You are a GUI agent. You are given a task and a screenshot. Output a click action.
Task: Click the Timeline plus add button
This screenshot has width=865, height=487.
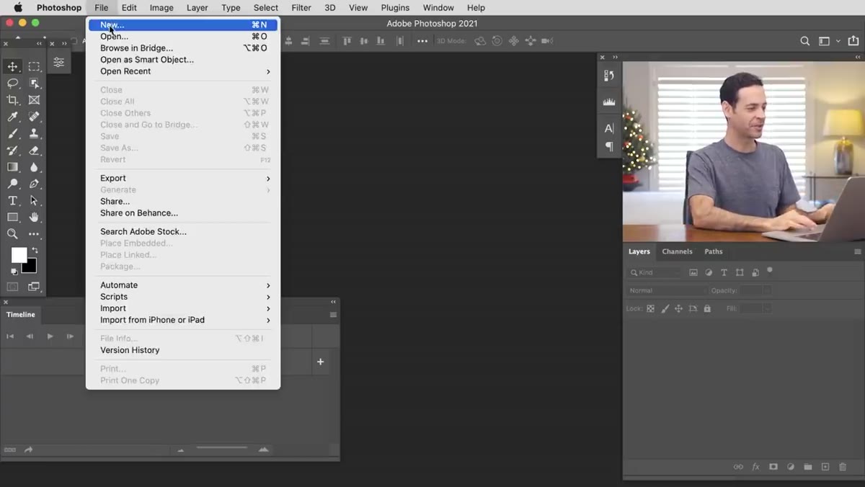(x=321, y=362)
